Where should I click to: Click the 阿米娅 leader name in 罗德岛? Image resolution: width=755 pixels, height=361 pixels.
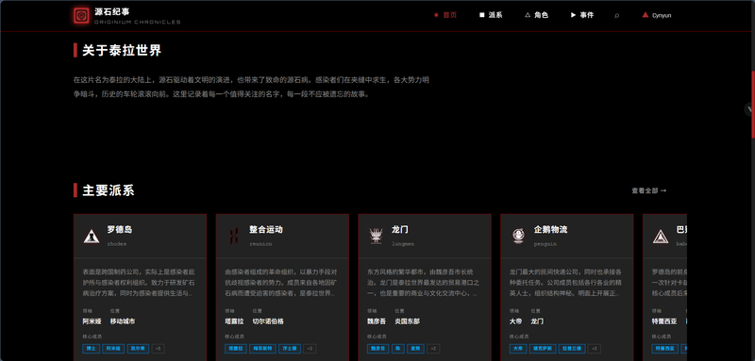pos(92,321)
